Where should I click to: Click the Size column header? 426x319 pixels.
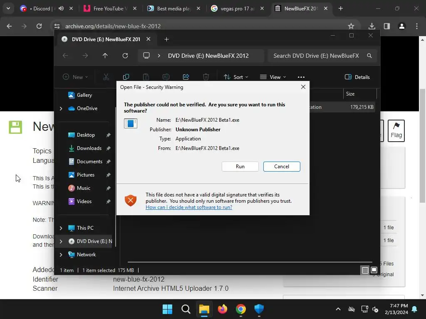tap(360, 94)
